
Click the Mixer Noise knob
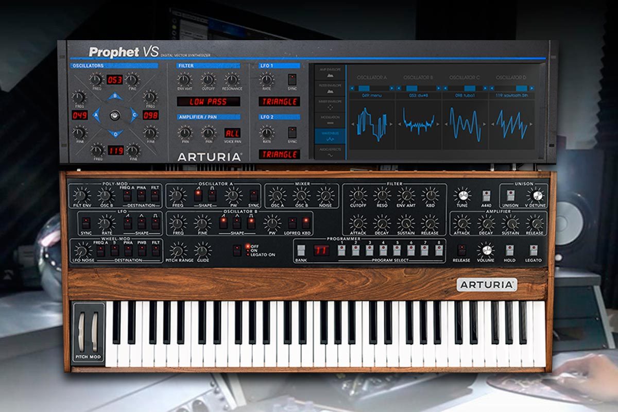pyautogui.click(x=325, y=195)
